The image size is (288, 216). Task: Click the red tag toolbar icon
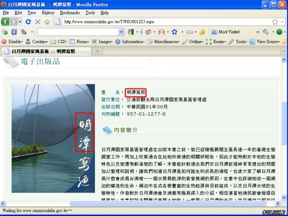pyautogui.click(x=148, y=32)
